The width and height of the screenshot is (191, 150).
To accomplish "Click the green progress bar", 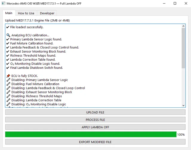I will (x=91, y=135).
